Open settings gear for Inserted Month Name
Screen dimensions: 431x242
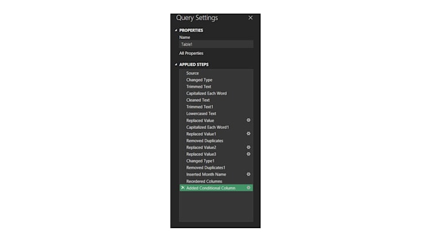pos(248,174)
